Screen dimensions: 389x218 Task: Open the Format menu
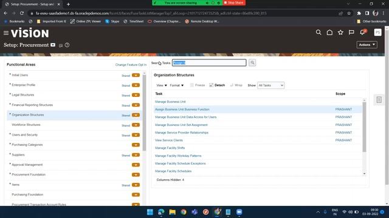tap(177, 85)
